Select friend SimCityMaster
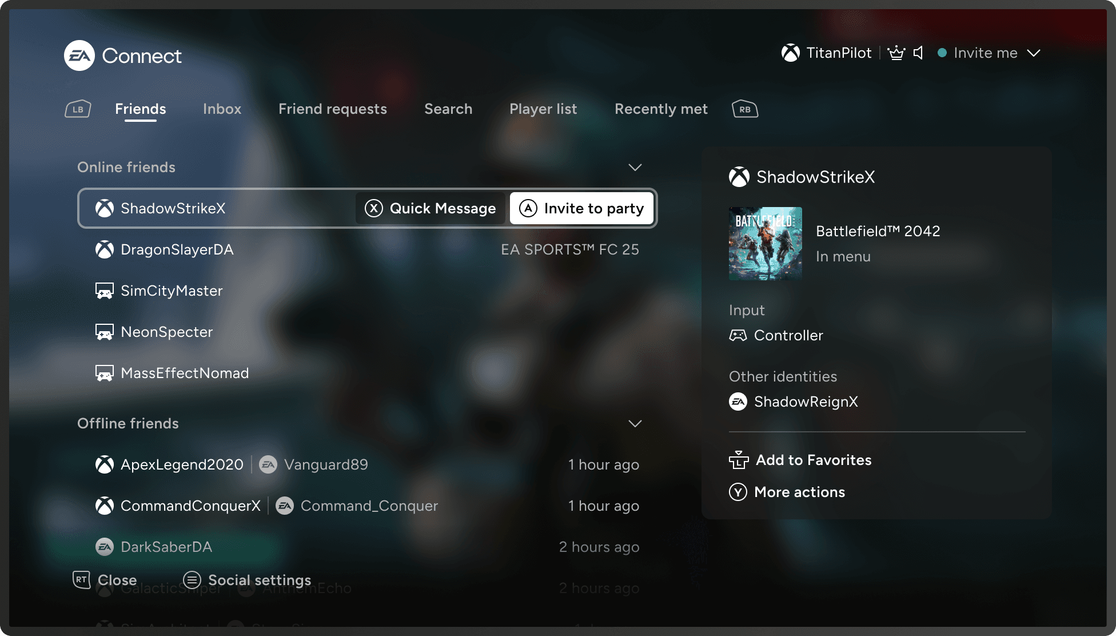This screenshot has height=636, width=1116. (x=367, y=291)
